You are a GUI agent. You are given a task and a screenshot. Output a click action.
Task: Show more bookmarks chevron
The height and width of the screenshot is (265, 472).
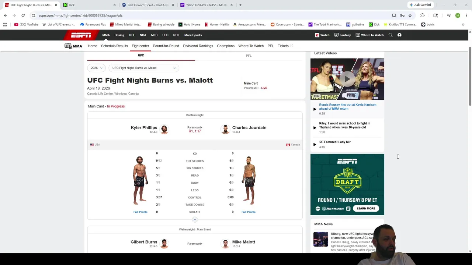point(463,25)
